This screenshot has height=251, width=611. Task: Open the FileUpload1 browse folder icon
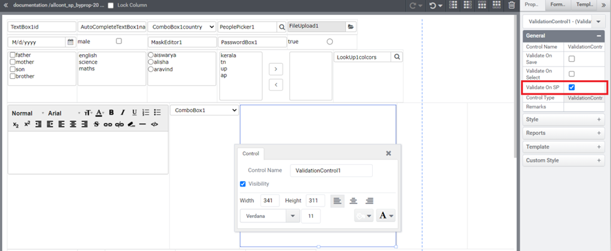pyautogui.click(x=351, y=27)
